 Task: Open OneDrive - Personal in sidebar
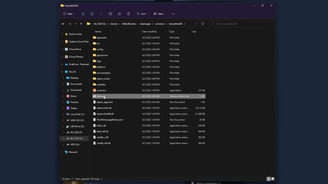pyautogui.click(x=76, y=64)
